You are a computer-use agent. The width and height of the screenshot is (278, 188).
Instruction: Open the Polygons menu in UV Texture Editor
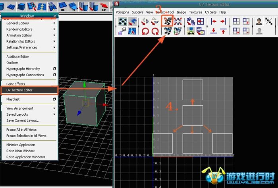122,12
